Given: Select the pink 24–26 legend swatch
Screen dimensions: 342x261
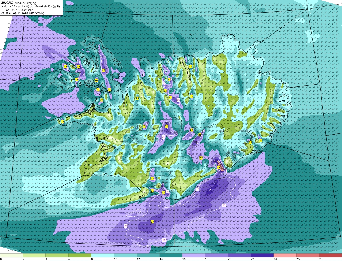Looking at the screenshot, I should click(x=285, y=255).
